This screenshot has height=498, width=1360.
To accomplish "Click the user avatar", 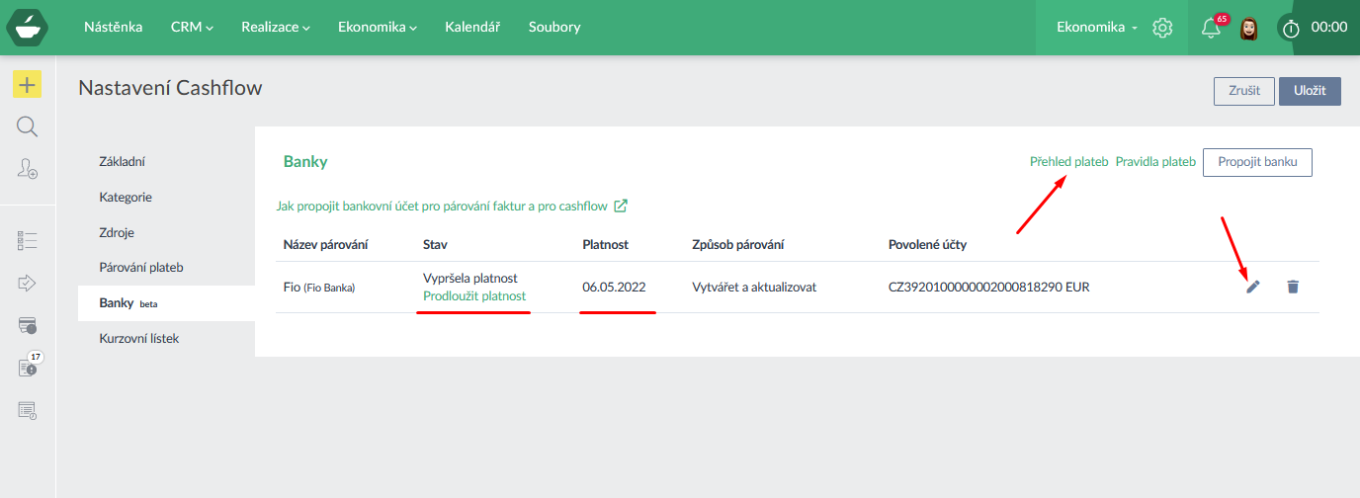I will pos(1249,28).
